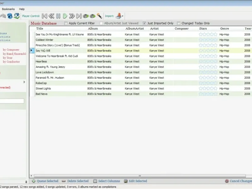Select song Love Lockdown
Screen dimensions: 252x189
(x=45, y=72)
